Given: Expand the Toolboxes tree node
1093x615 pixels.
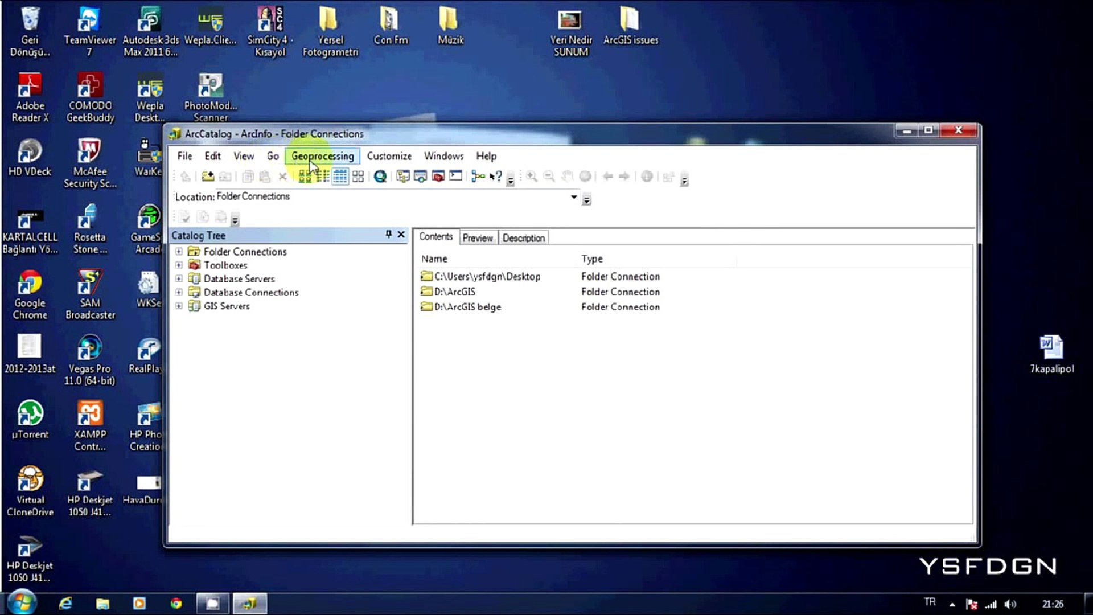Looking at the screenshot, I should 179,265.
